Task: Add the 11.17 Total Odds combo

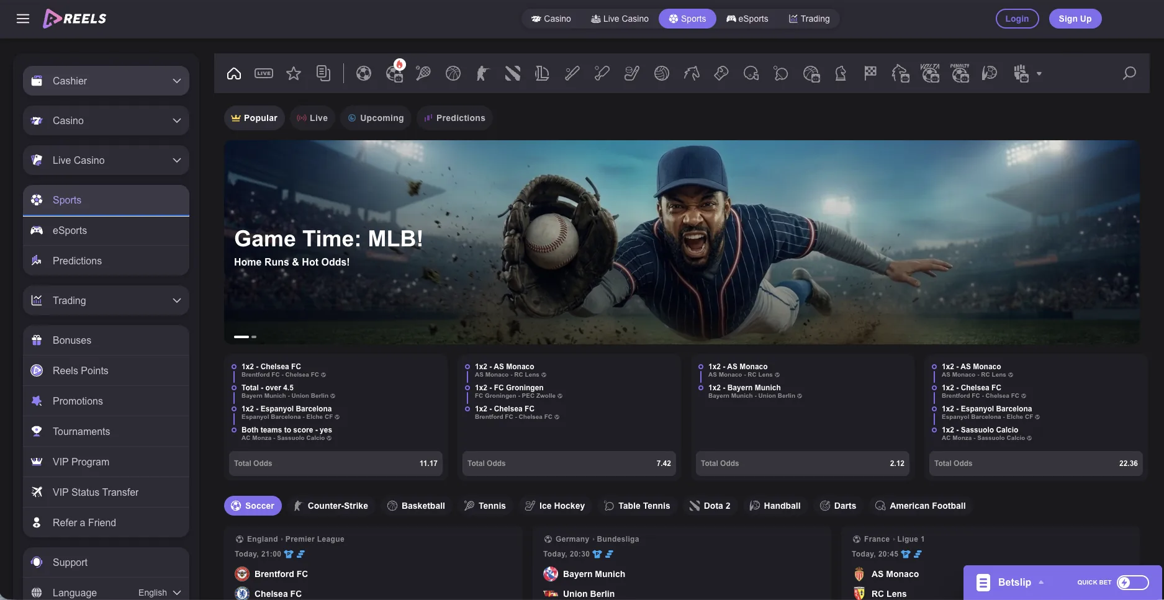Action: [x=336, y=463]
